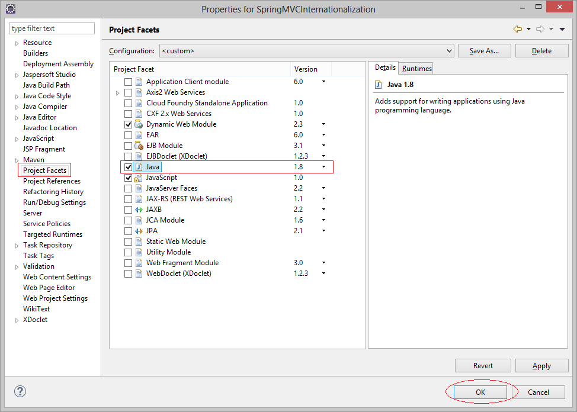Click the Cloud Foundry Standalone Application icon
577x412 pixels.
[139, 103]
